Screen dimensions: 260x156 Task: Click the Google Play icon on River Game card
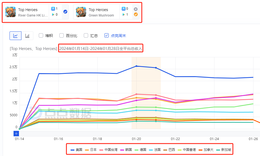53,15
